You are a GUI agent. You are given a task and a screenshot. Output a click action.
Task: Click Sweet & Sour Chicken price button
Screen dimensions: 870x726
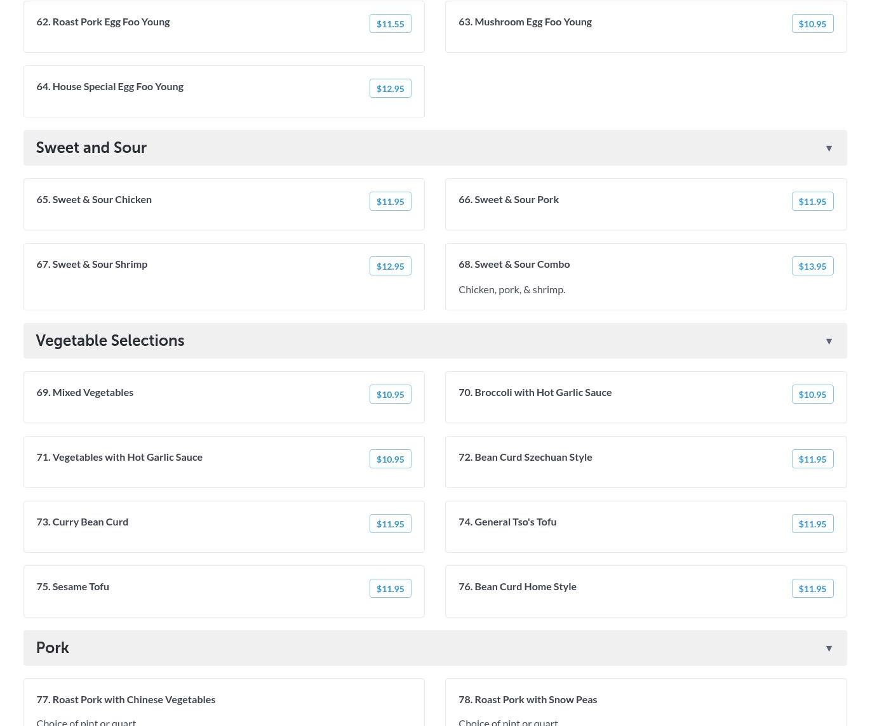tap(390, 202)
